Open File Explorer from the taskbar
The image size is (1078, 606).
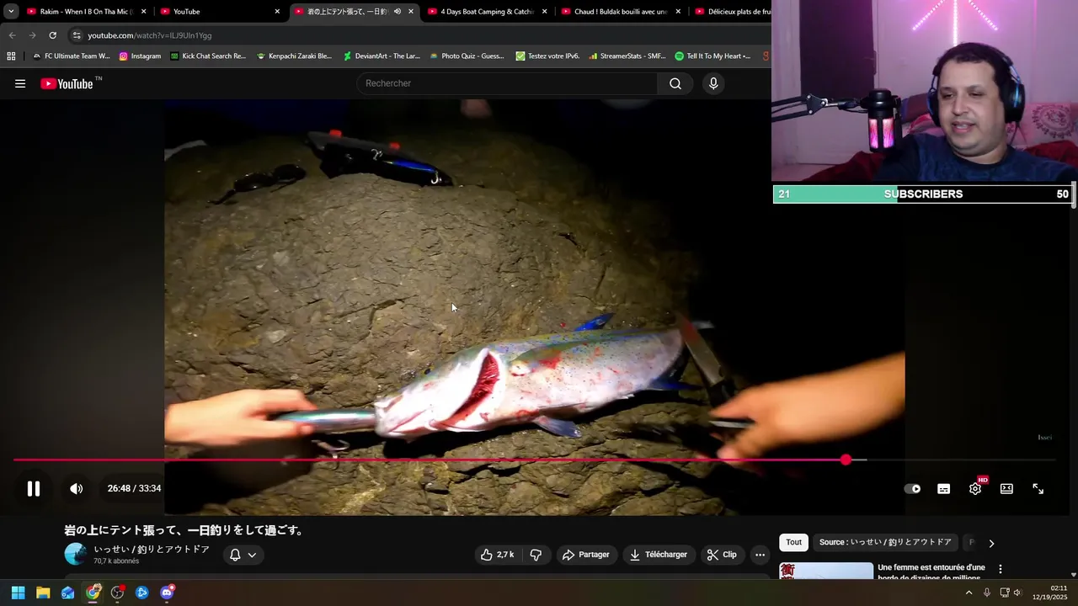coord(43,593)
